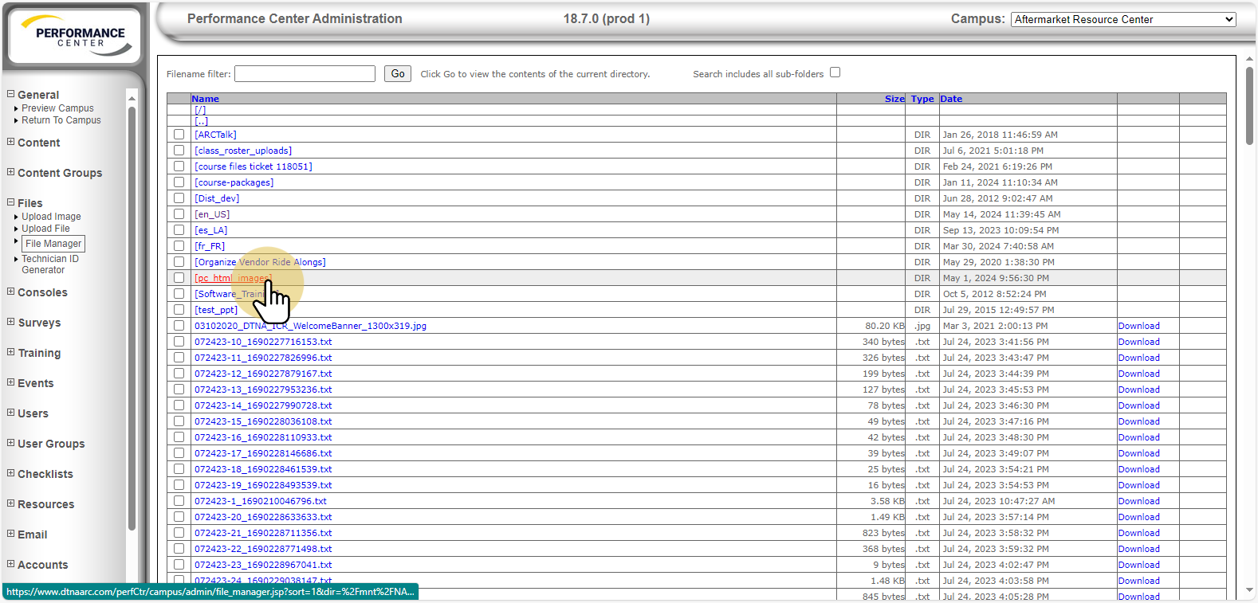The image size is (1258, 603).
Task: Open the ARCTalk folder
Action: coord(215,135)
